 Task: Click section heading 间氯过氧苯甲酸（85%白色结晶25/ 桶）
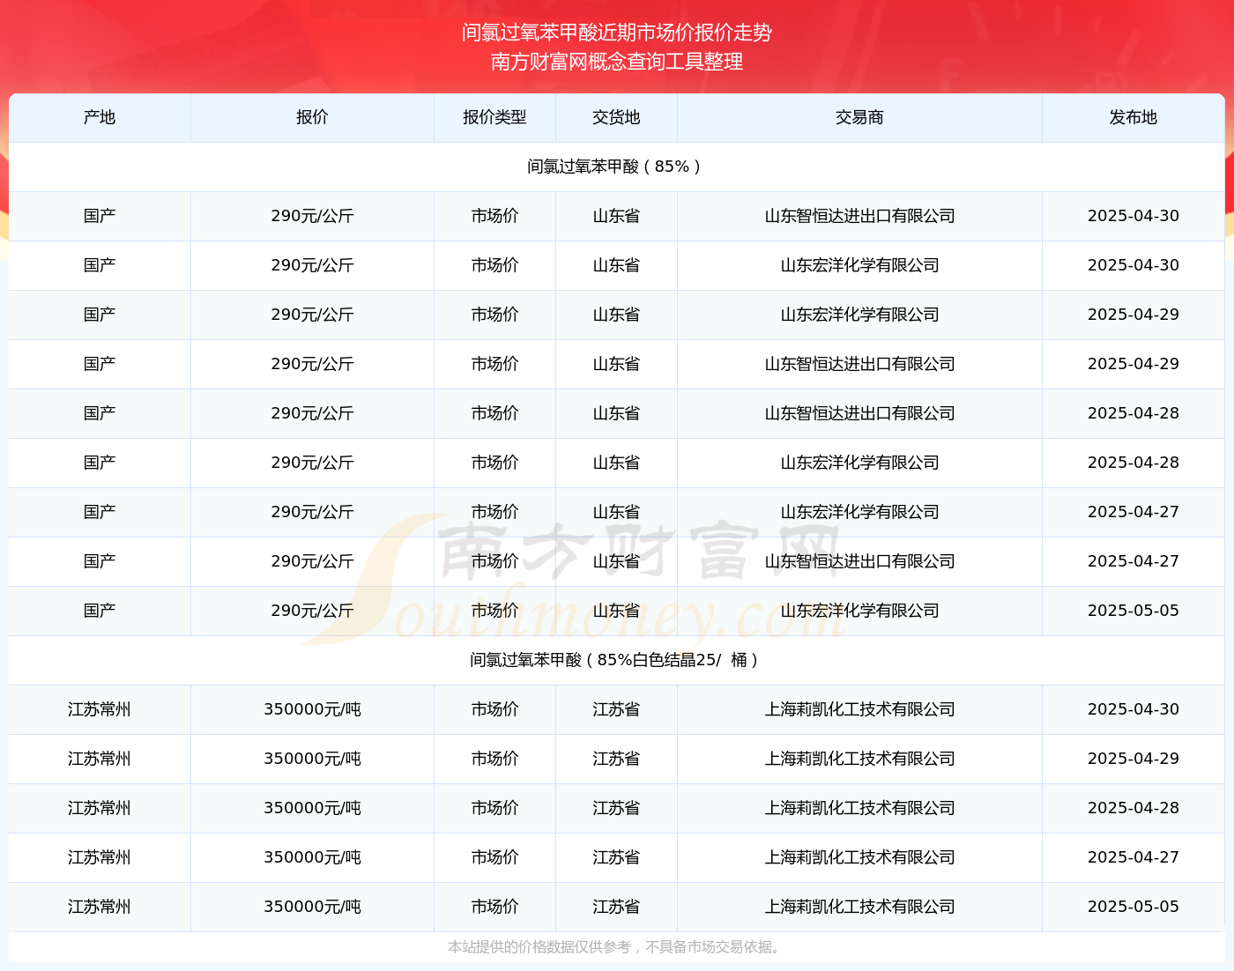[x=616, y=660]
